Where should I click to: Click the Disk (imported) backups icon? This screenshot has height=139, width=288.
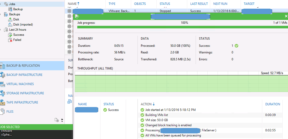click(10, 24)
